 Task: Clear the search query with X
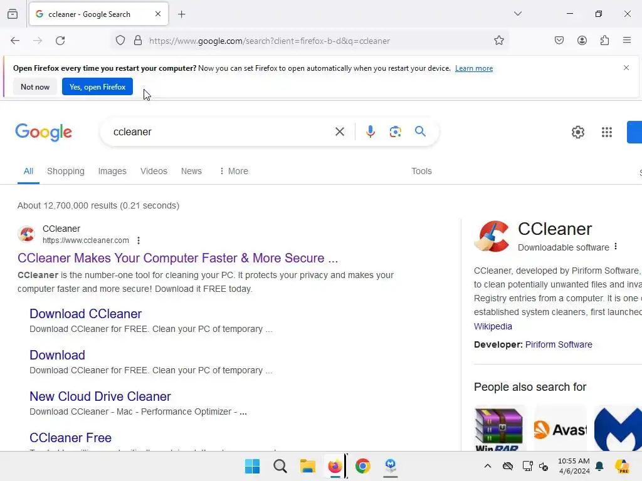(x=340, y=132)
